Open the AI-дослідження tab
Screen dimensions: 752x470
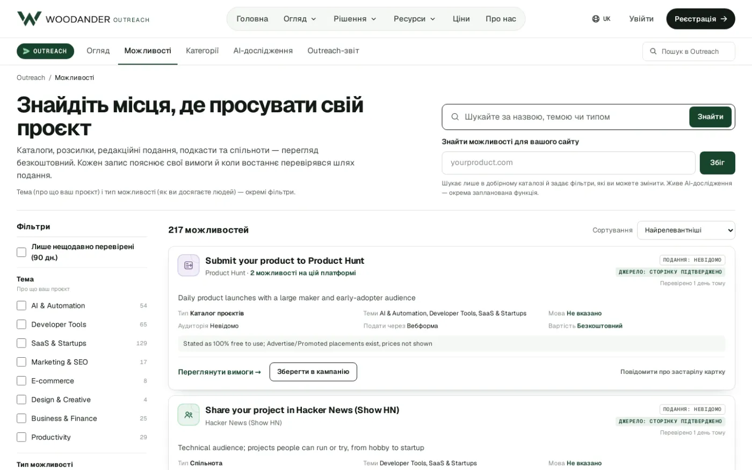(x=263, y=51)
